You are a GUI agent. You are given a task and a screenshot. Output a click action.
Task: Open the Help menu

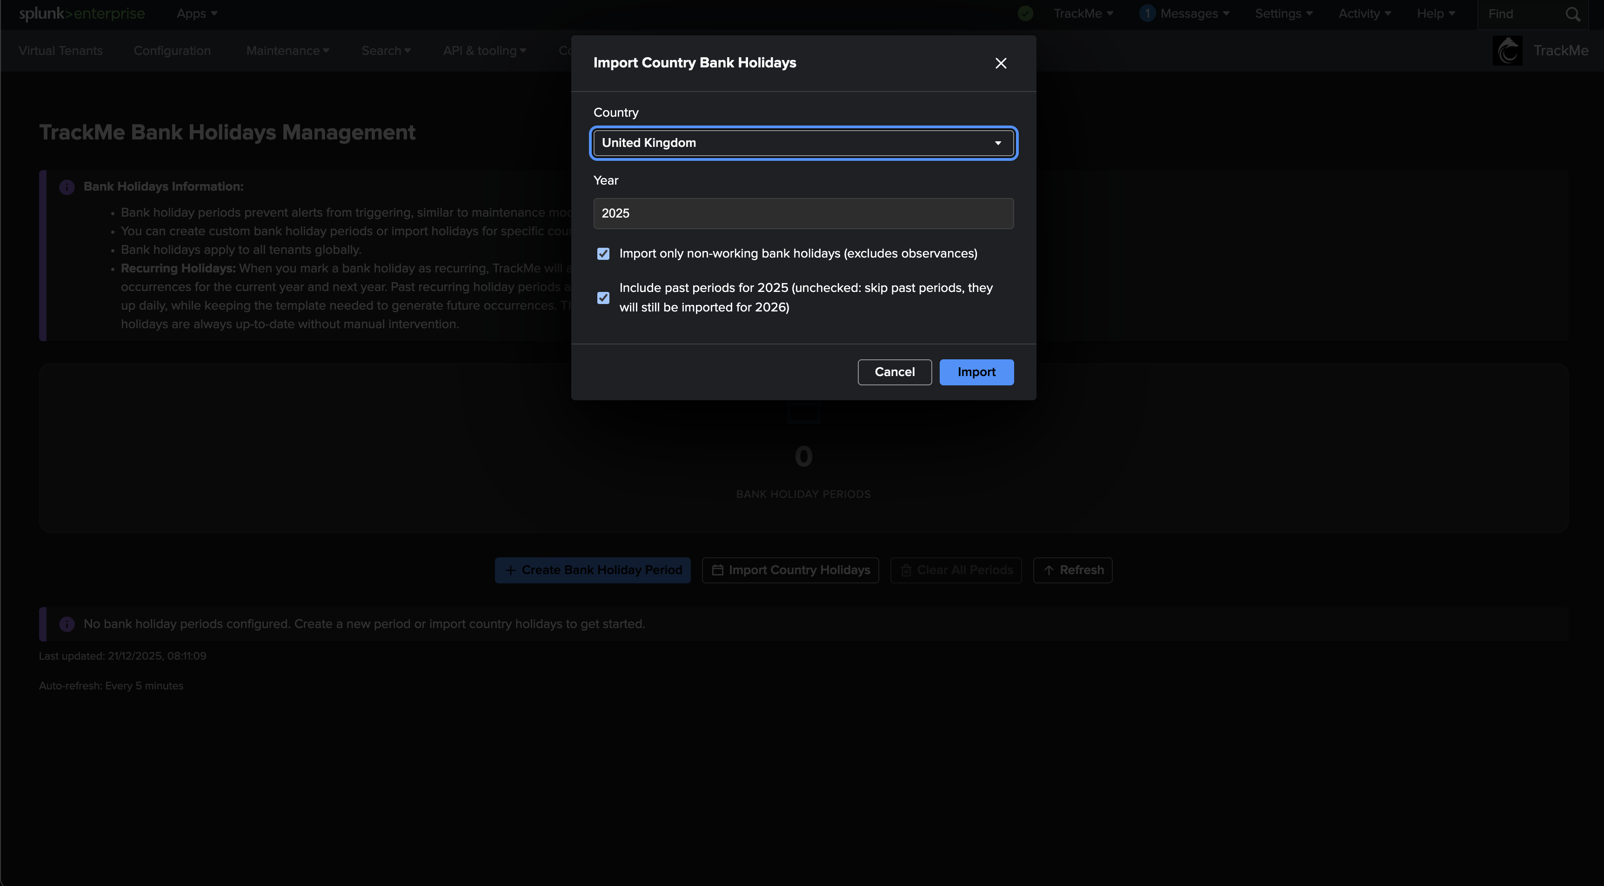point(1435,13)
